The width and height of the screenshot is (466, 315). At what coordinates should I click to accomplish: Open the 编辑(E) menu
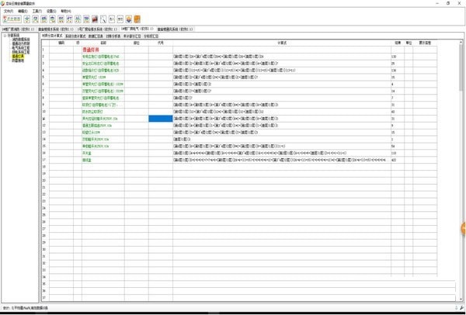(x=23, y=11)
